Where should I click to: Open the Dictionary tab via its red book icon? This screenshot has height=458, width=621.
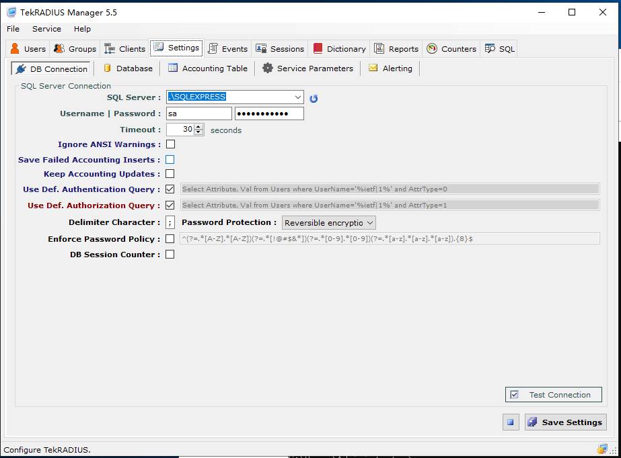[x=318, y=48]
